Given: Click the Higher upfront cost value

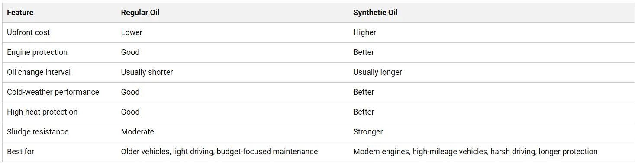Looking at the screenshot, I should 364,32.
